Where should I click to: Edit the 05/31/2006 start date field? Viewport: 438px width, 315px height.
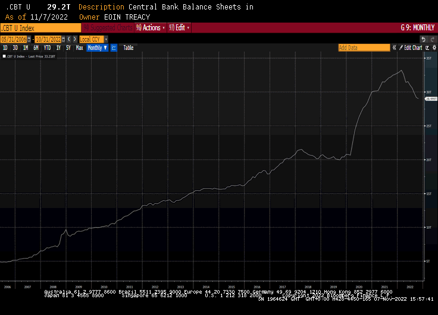(14, 39)
